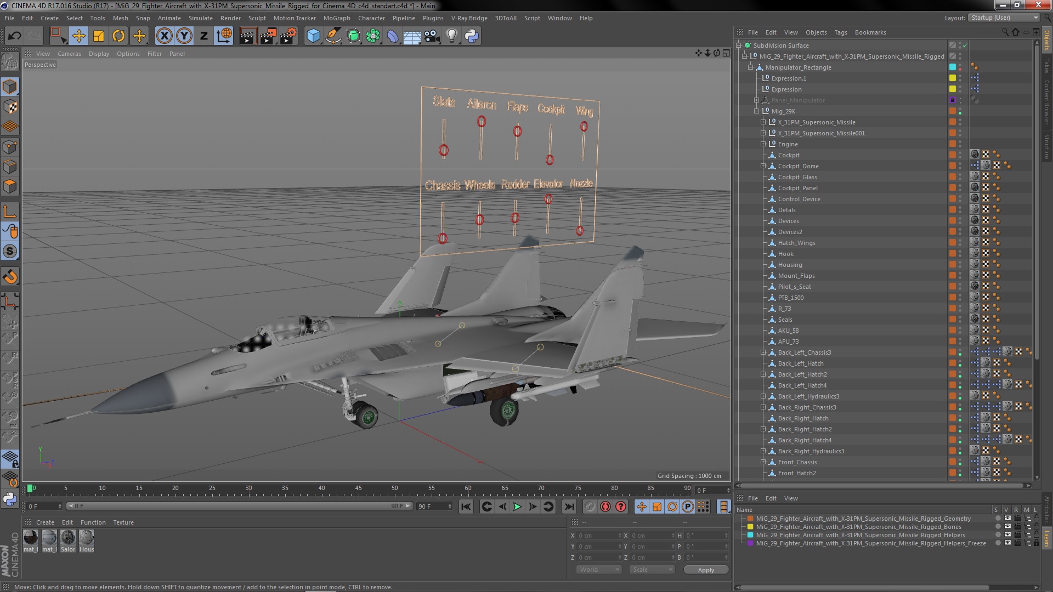The width and height of the screenshot is (1053, 592).
Task: Toggle X axis lock icon
Action: (x=164, y=36)
